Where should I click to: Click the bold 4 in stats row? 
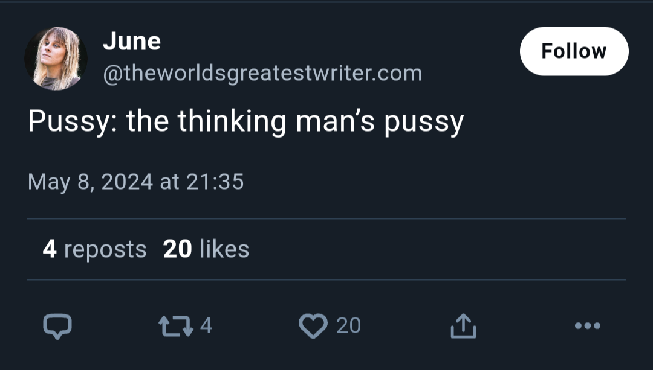pyautogui.click(x=50, y=249)
